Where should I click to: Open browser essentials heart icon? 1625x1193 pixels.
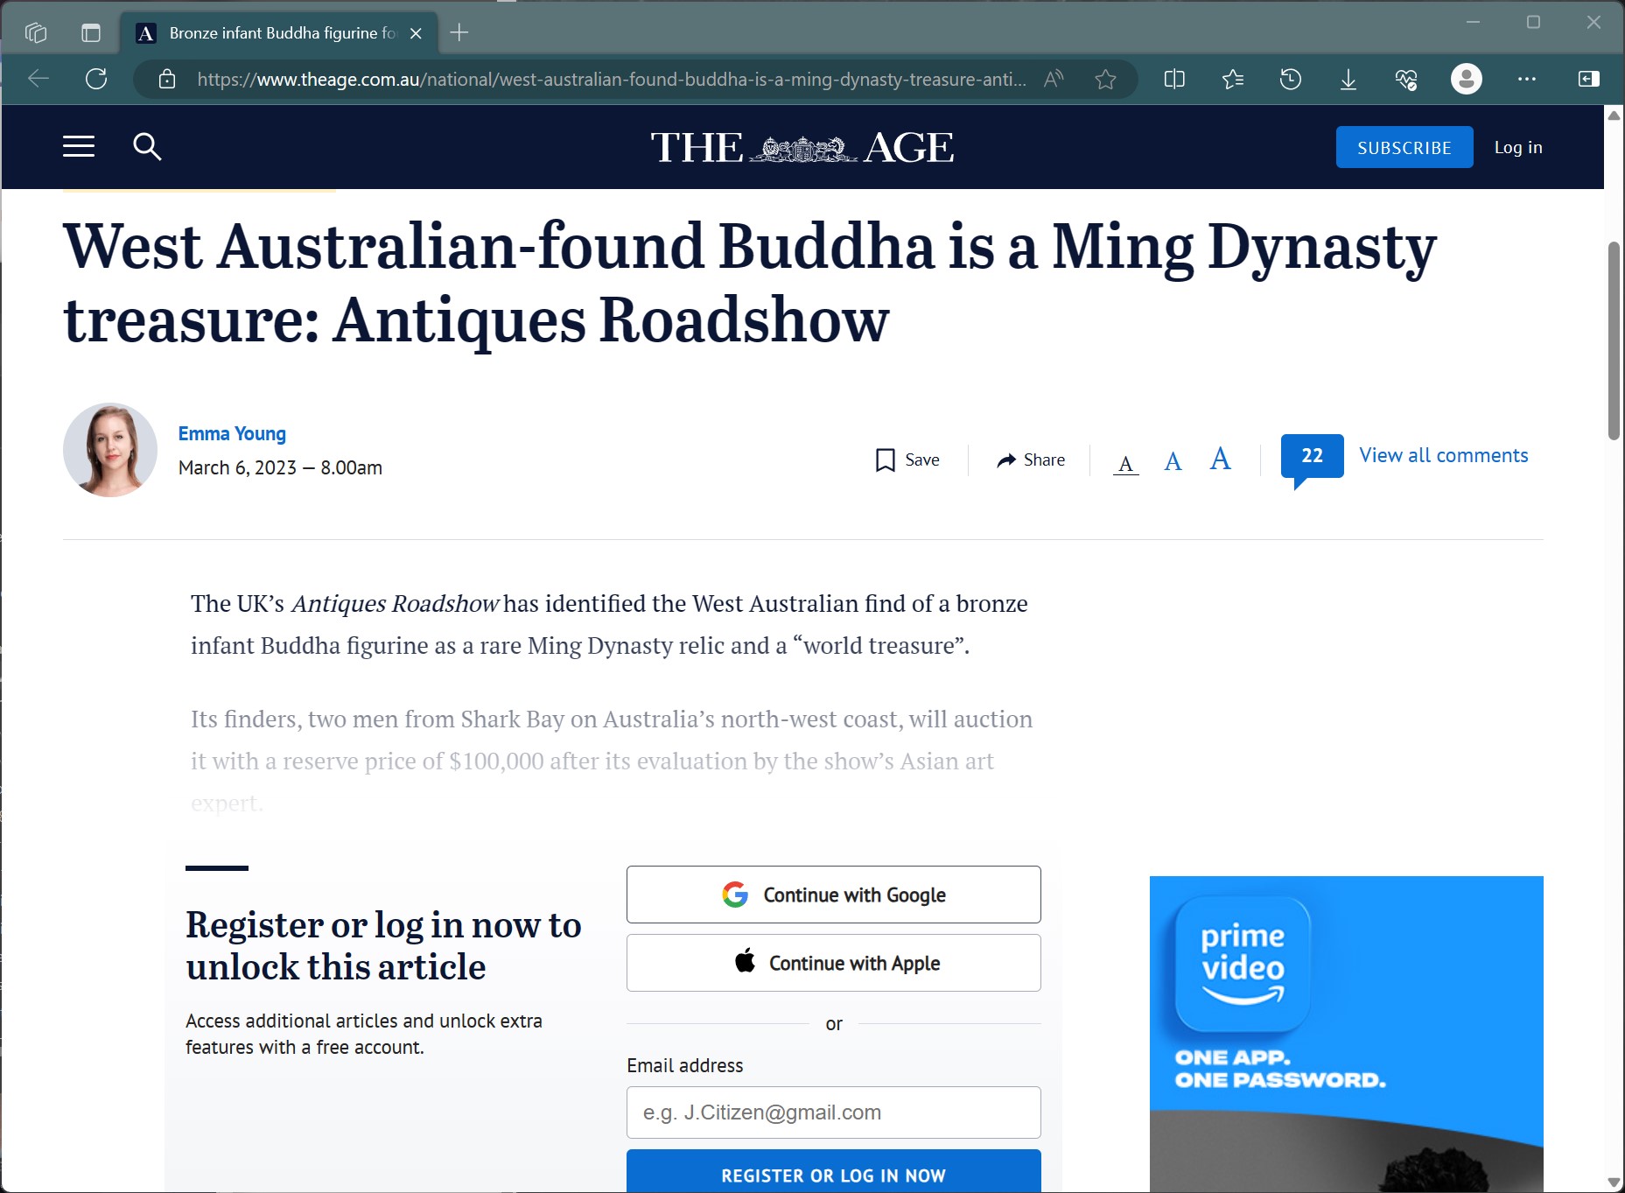click(1406, 80)
